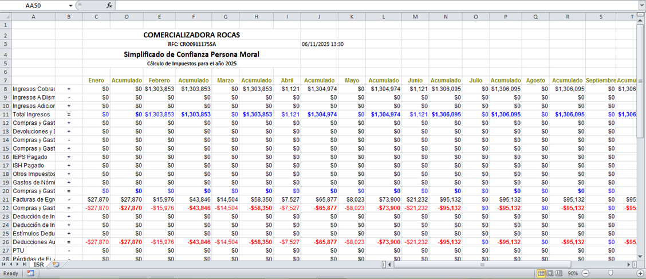Image resolution: width=646 pixels, height=279 pixels.
Task: Select column H header
Action: coord(256,16)
